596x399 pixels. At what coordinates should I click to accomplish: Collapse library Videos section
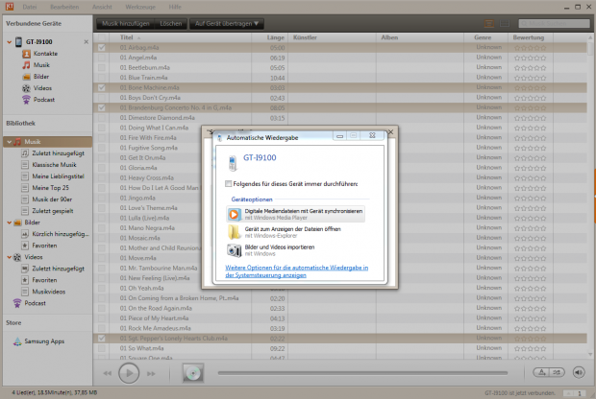click(x=9, y=257)
